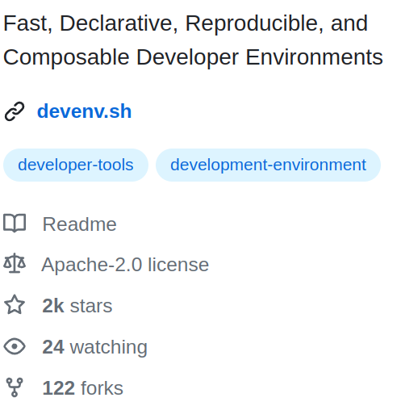Select the development-environment topic tag

coord(268,165)
